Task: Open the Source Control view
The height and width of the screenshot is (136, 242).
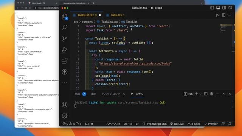Action: (x=65, y=39)
